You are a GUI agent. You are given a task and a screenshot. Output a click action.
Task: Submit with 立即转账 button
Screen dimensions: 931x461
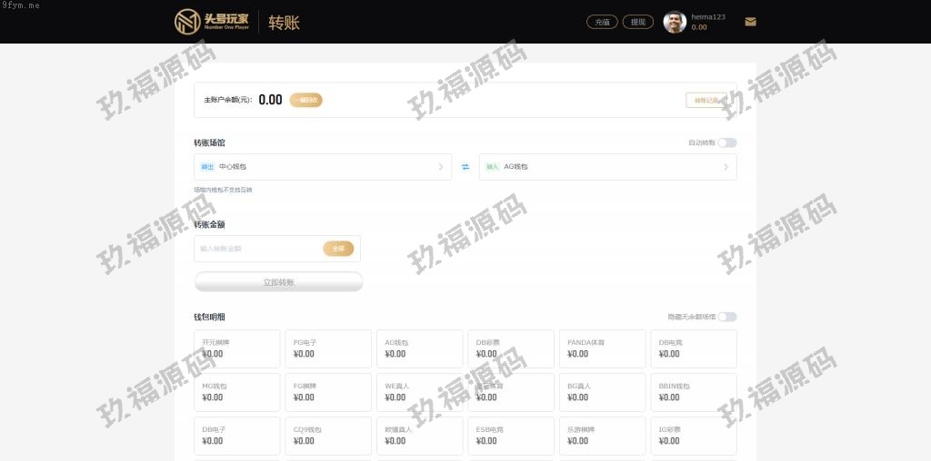pyautogui.click(x=278, y=282)
